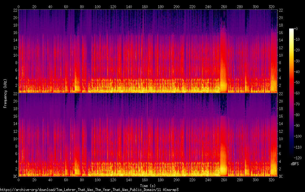
Task: Click the 80 tick on the top time axis
Action: pyautogui.click(x=82, y=7)
